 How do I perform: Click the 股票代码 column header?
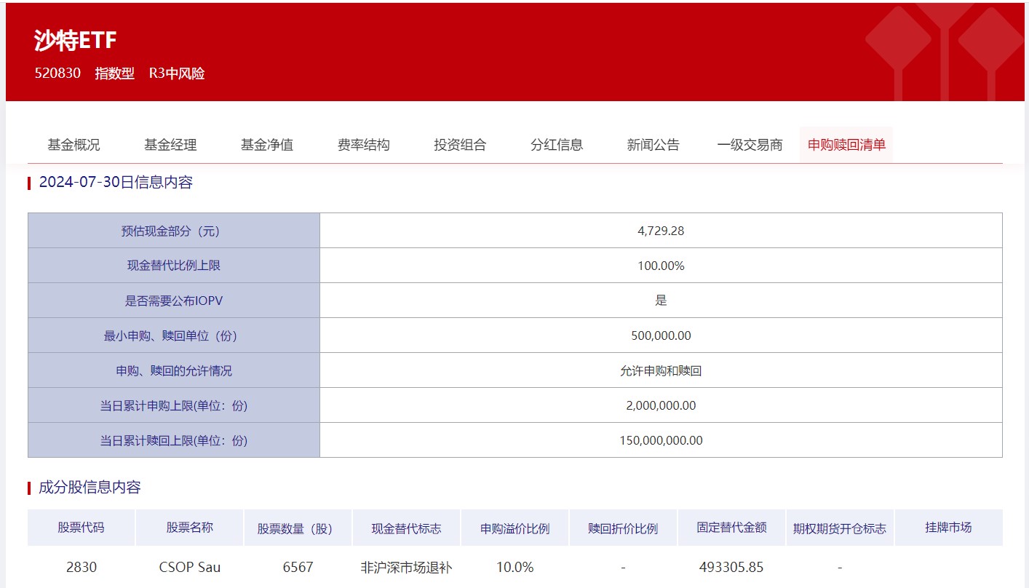pos(81,528)
